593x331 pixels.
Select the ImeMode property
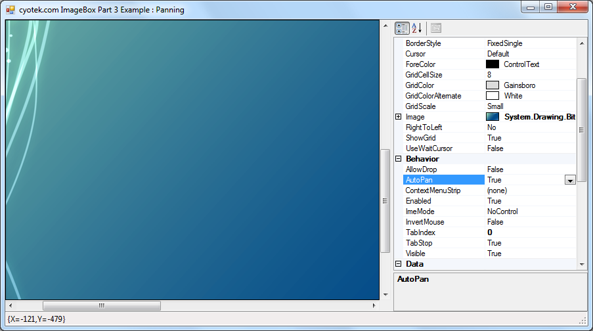[x=420, y=211]
